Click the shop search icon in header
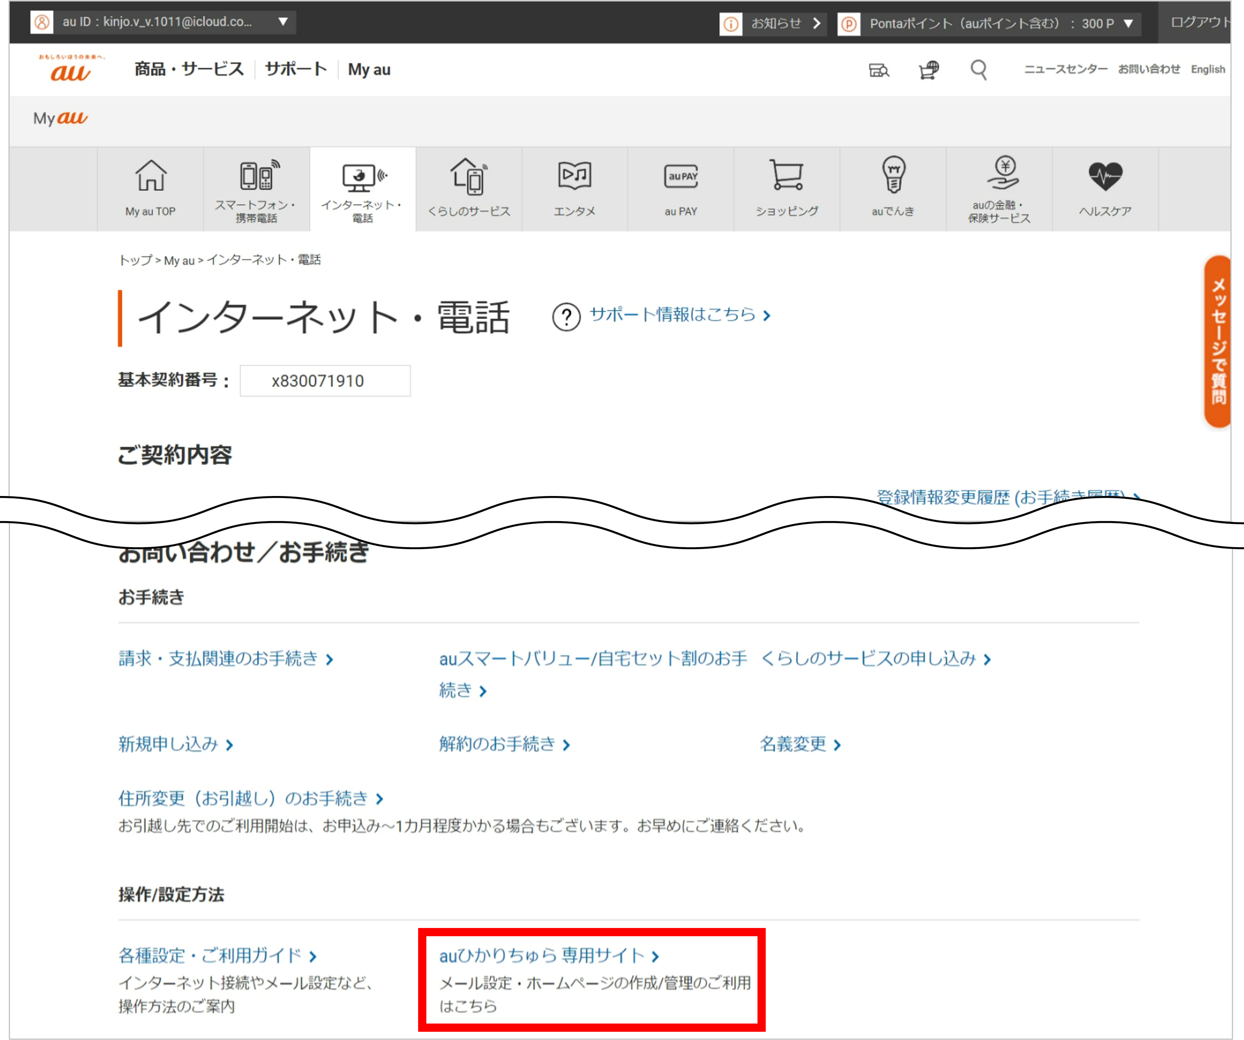Screen dimensions: 1244x1040 point(878,70)
